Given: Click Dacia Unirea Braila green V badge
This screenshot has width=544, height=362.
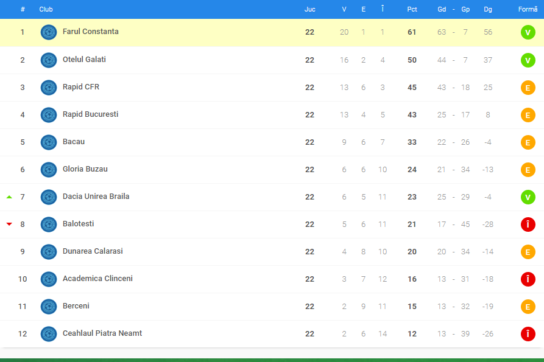Looking at the screenshot, I should pyautogui.click(x=528, y=197).
